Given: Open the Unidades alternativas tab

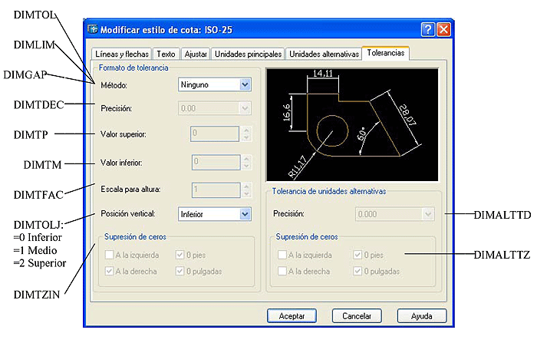Looking at the screenshot, I should (324, 54).
